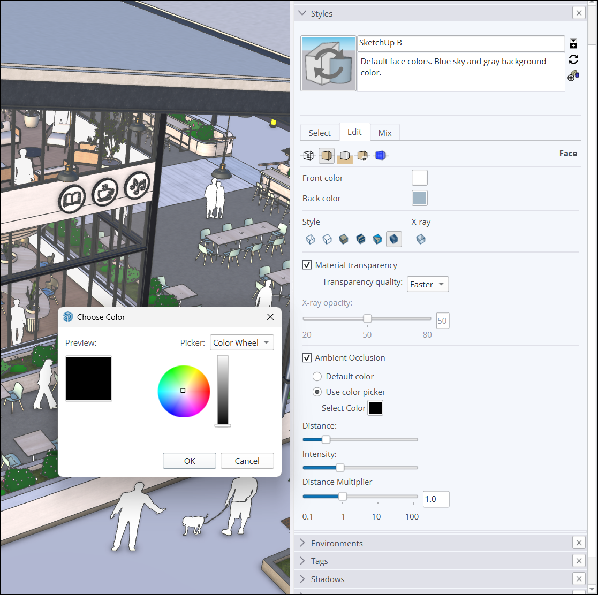The image size is (598, 595).
Task: Confirm color choice with OK button
Action: click(x=189, y=461)
